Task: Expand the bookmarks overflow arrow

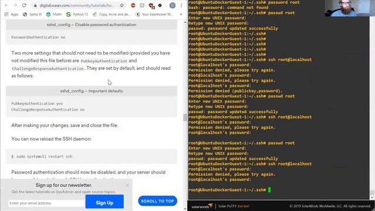Action: [181, 14]
